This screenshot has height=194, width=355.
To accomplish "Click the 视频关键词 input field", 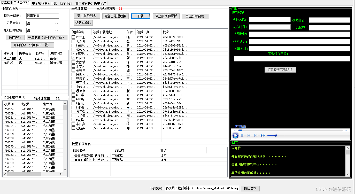I will click(43, 16).
